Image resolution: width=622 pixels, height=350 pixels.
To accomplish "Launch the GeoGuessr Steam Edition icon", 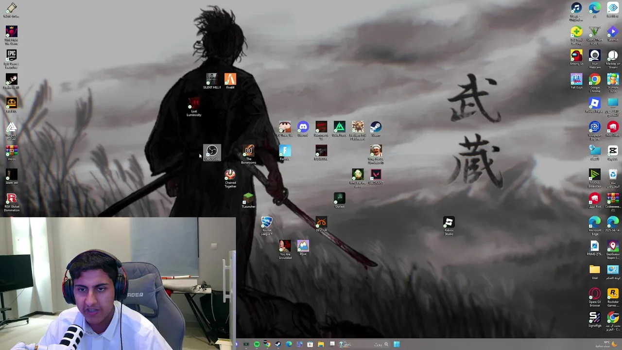I will tap(613, 250).
